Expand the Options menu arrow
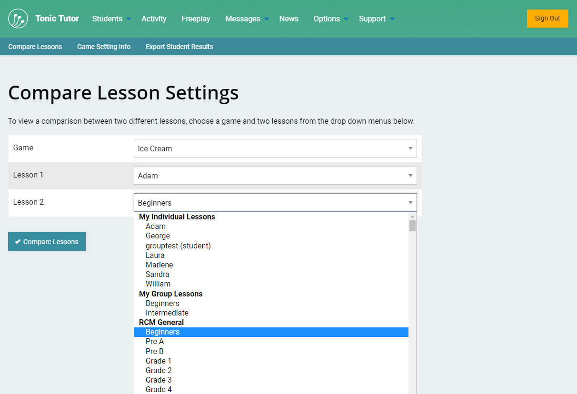Image resolution: width=577 pixels, height=394 pixels. (346, 19)
